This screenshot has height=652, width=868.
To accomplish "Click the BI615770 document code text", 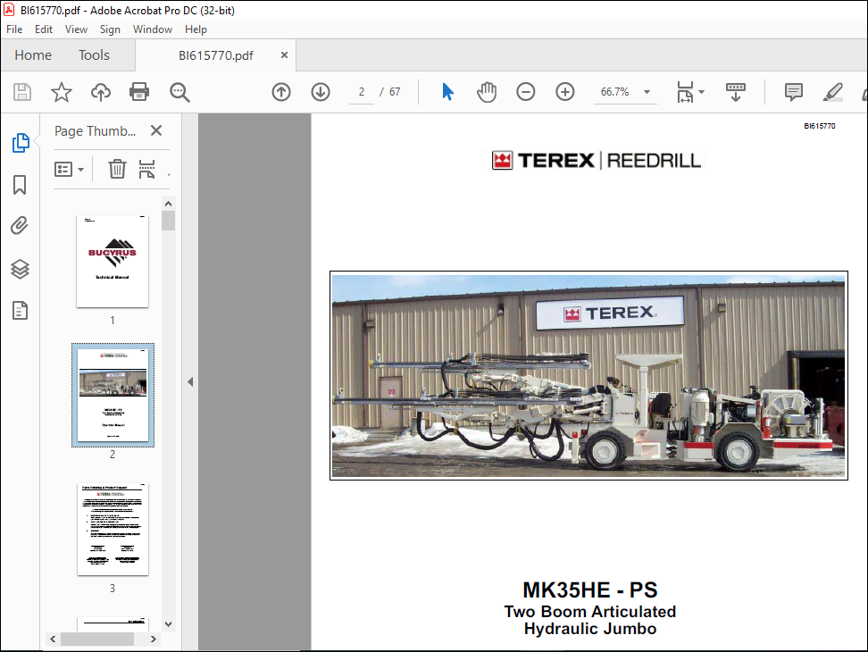I will click(x=819, y=126).
